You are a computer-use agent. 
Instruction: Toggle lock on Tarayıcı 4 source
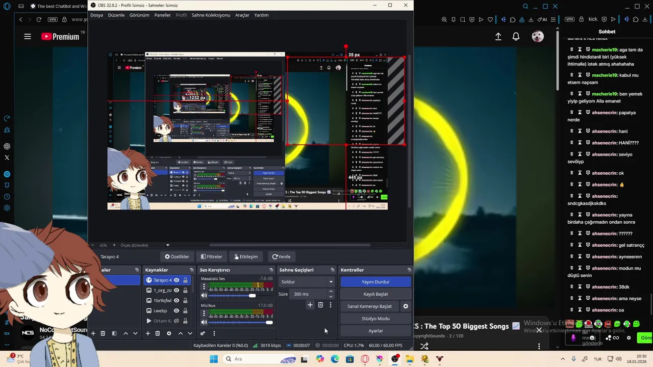coord(185,280)
